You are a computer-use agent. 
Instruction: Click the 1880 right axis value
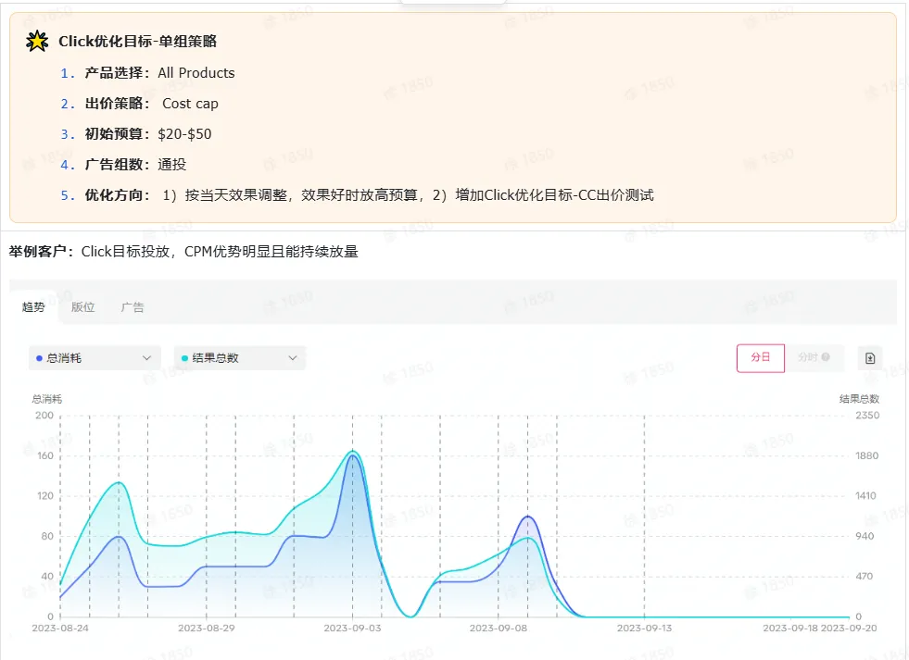(866, 455)
